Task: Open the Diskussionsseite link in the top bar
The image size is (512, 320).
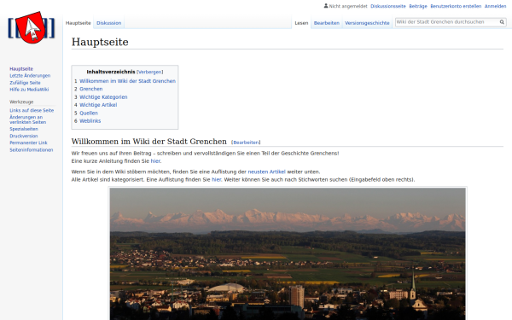Action: [x=388, y=6]
